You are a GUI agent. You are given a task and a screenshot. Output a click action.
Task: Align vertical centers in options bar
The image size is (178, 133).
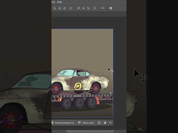(x=83, y=8)
